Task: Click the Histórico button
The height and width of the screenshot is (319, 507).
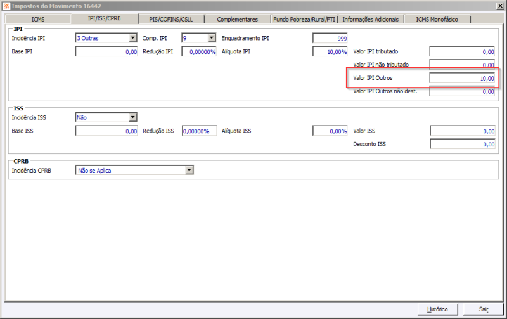Action: tap(437, 309)
